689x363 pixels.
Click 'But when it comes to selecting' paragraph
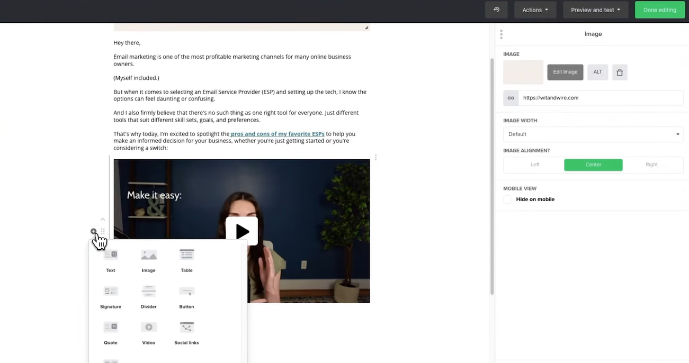click(240, 95)
